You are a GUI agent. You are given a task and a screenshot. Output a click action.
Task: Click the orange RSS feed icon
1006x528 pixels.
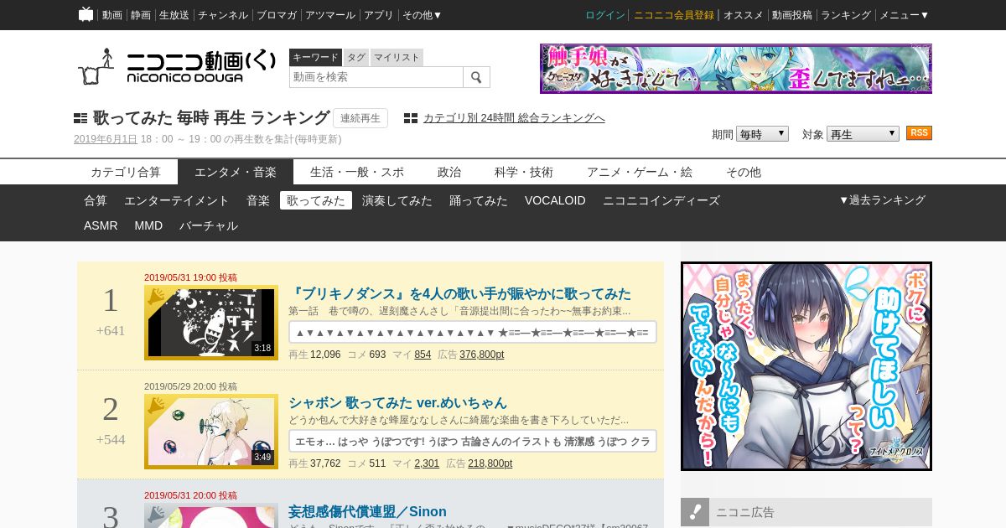[x=919, y=133]
